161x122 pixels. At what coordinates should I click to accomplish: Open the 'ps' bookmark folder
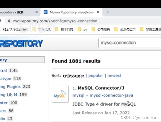82,30
